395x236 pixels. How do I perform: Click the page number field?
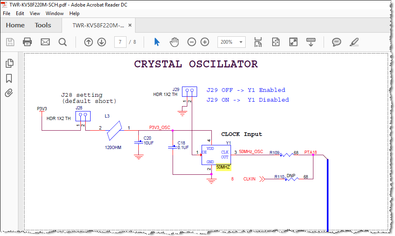click(x=120, y=42)
